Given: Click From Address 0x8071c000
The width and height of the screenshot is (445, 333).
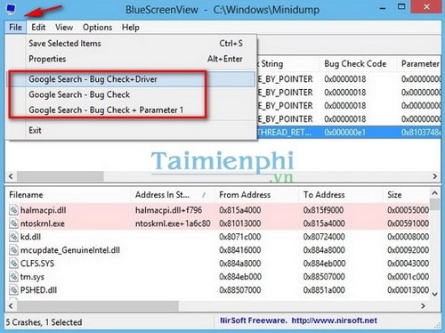Looking at the screenshot, I should (x=240, y=237).
